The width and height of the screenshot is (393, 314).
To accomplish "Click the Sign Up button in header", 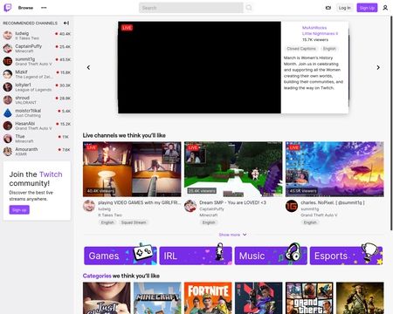I will coord(367,8).
